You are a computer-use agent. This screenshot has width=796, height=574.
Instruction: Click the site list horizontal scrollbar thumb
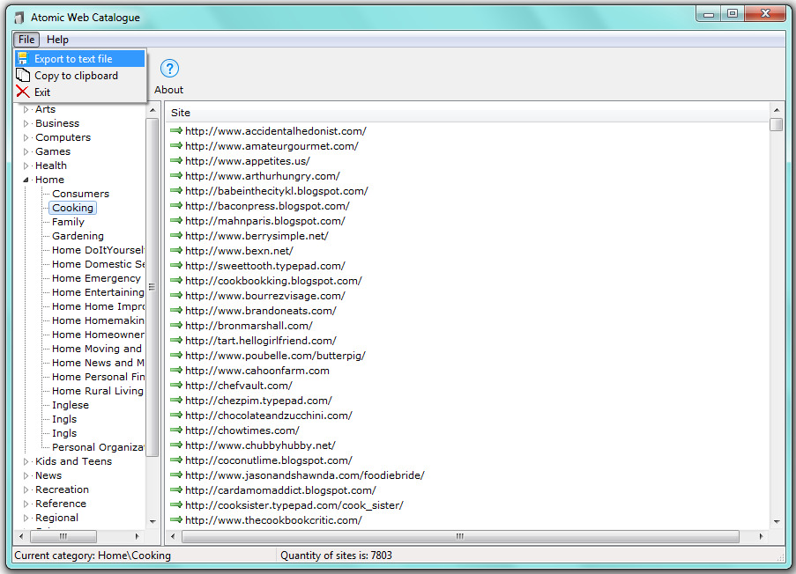tap(460, 536)
